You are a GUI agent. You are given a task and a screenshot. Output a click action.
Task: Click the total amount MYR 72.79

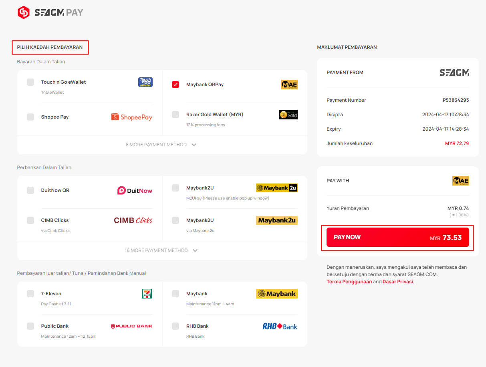point(457,143)
